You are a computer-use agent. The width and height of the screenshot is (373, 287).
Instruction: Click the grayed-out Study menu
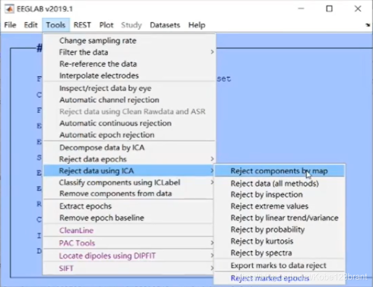pyautogui.click(x=131, y=25)
